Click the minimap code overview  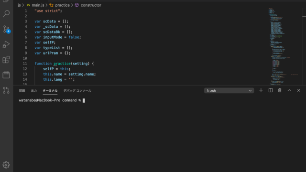pos(283,46)
